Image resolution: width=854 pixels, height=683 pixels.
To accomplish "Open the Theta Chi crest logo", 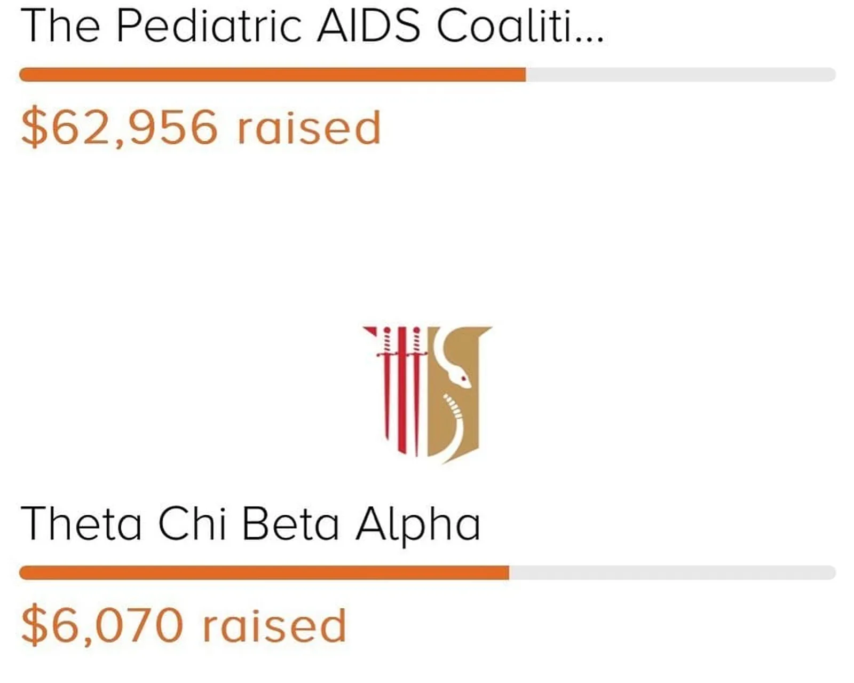I will (427, 395).
